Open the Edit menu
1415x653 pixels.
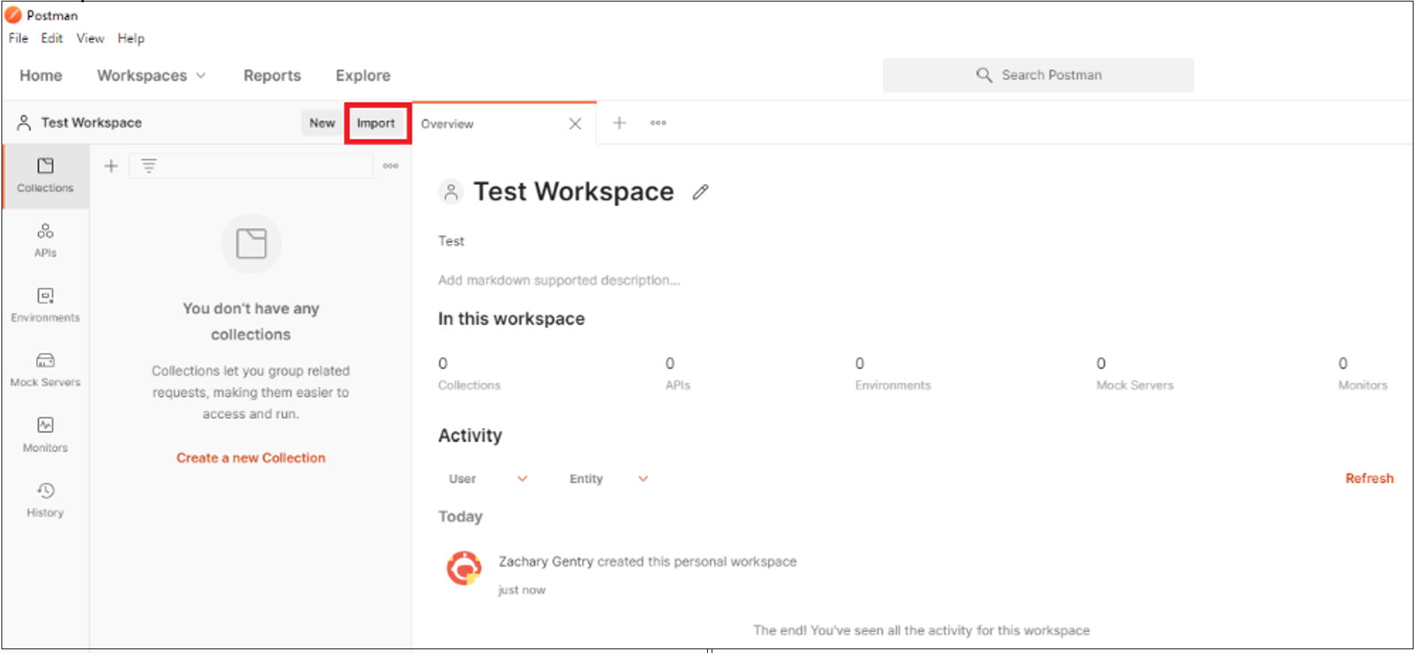[x=52, y=38]
